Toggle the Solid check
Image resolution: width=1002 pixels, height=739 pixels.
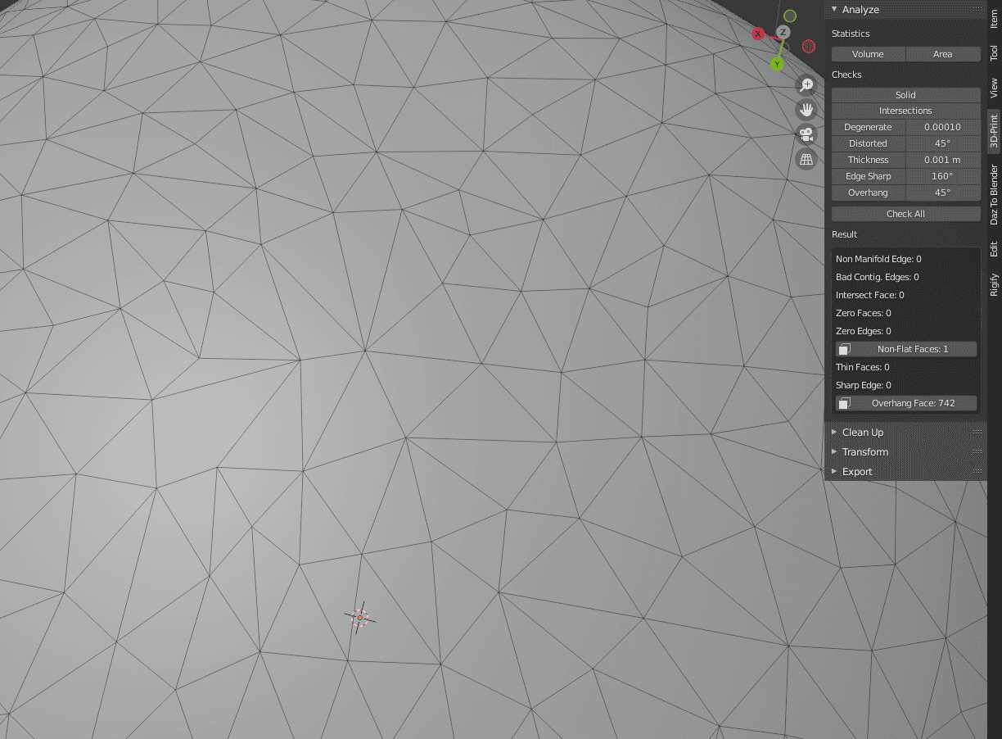[x=905, y=94]
